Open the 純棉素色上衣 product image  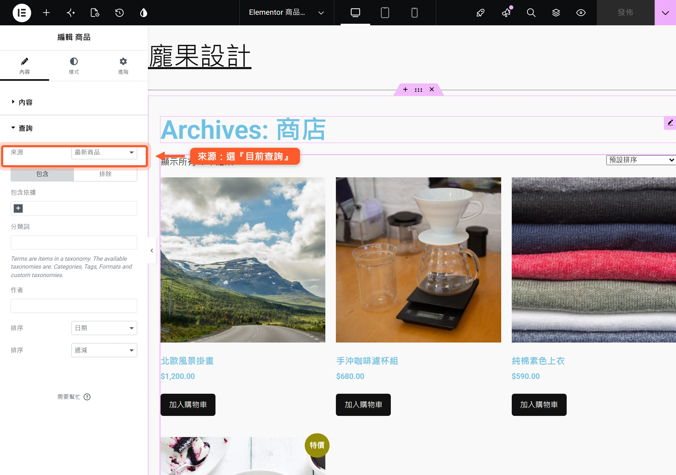click(x=594, y=260)
